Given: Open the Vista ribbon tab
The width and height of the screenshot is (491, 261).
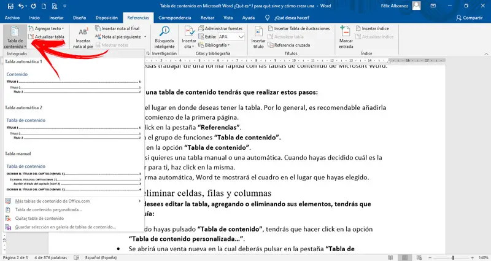Looking at the screenshot, I should click(x=228, y=18).
